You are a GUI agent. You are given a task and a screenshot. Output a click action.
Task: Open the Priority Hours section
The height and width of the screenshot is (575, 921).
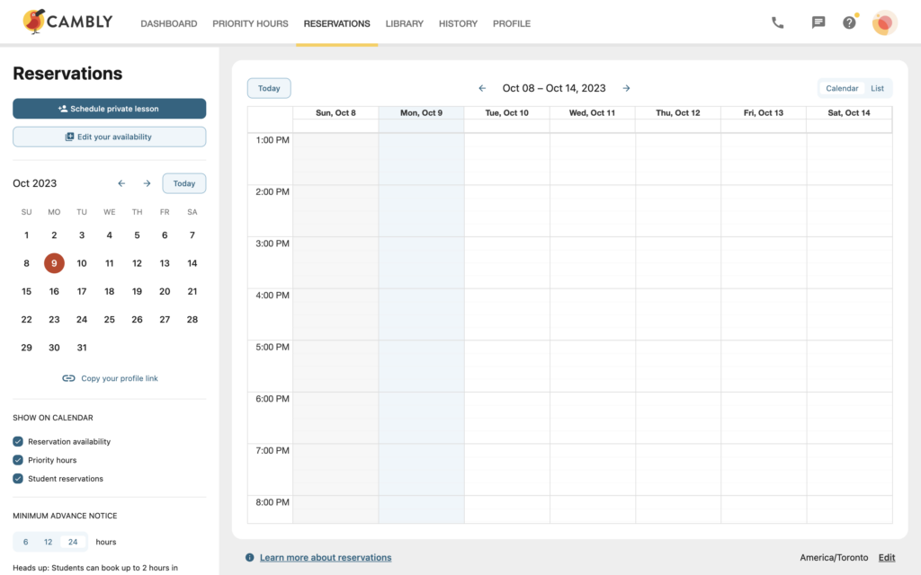[250, 24]
